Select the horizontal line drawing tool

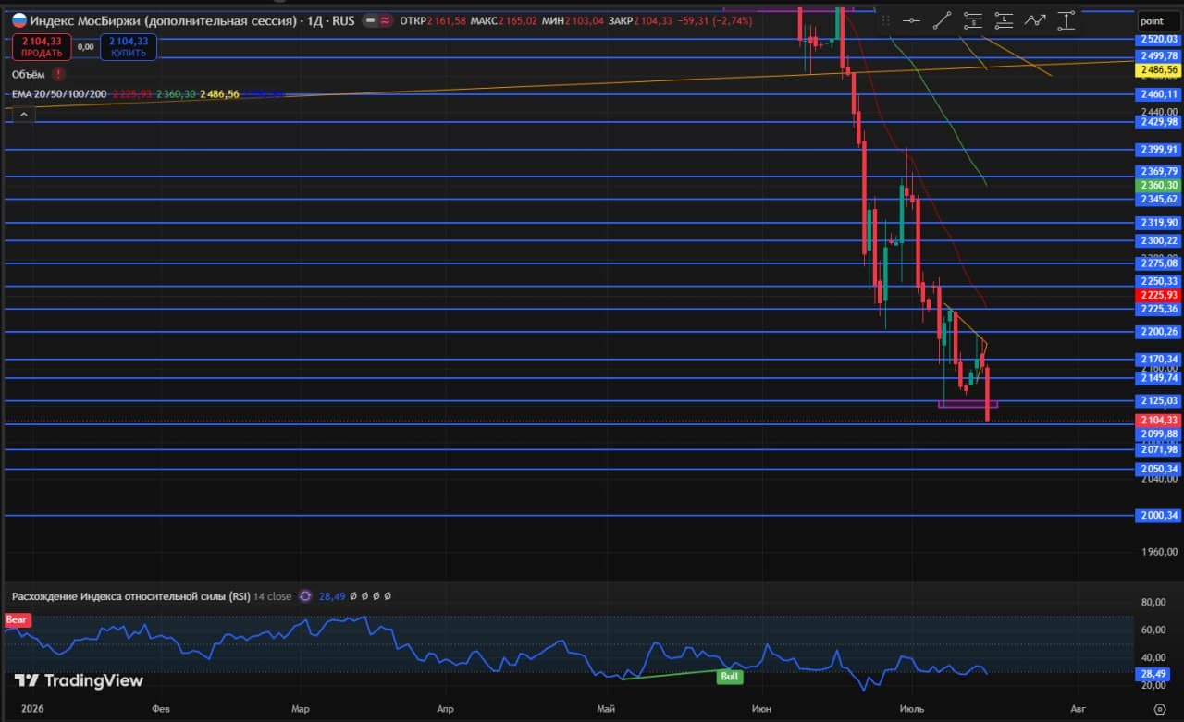tap(912, 20)
